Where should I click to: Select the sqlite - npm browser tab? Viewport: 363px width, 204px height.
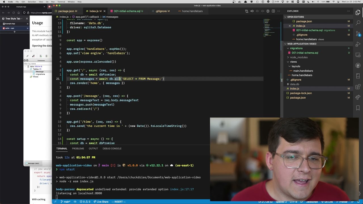pos(14,28)
